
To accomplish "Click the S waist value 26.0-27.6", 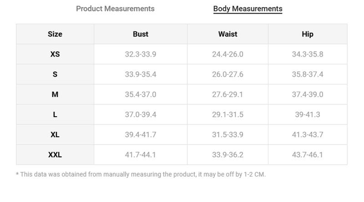I will tap(227, 74).
